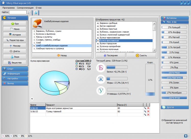Image resolution: width=191 pixels, height=139 pixels.
Task: Select Хлебные палочки и соломка
Action: (x=62, y=49)
